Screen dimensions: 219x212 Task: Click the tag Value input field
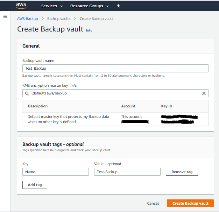tap(127, 172)
